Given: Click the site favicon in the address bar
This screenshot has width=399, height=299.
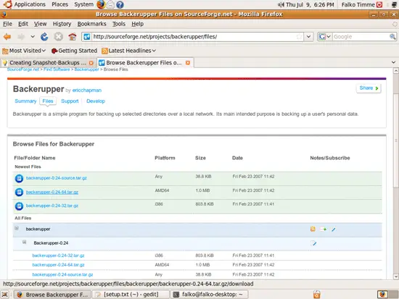Looking at the screenshot, I should click(x=87, y=37).
